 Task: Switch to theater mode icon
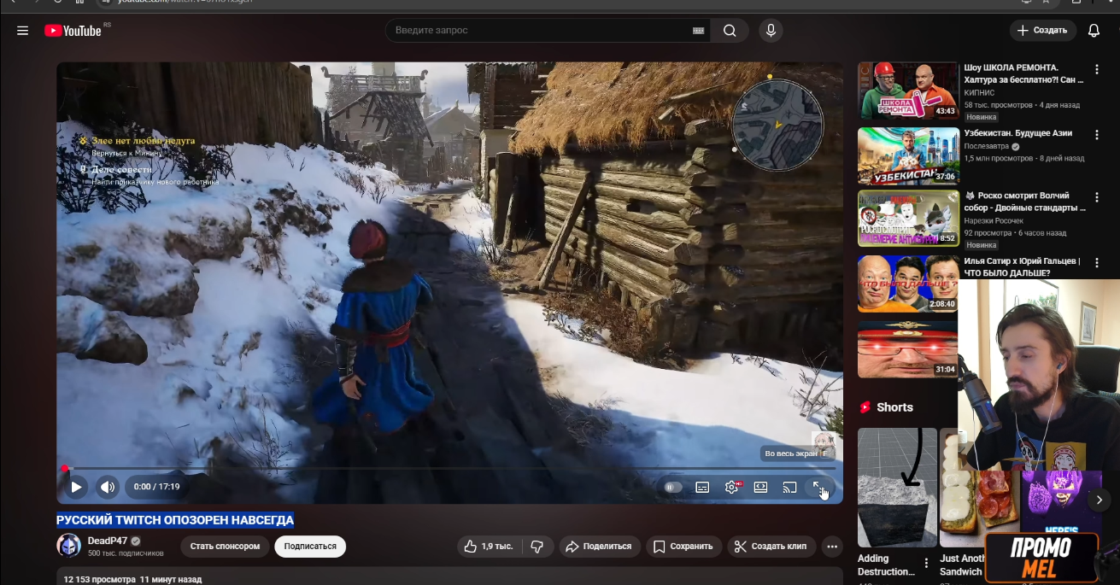click(x=760, y=487)
